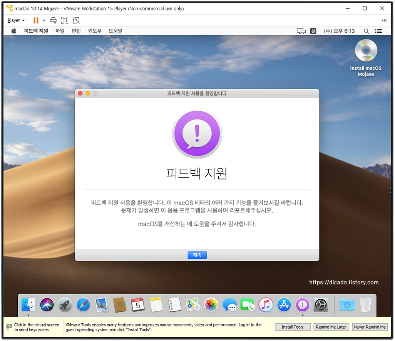Viewport: 395px width, 341px height.
Task: Minimize Feedback dialog yellow button
Action: click(x=88, y=93)
